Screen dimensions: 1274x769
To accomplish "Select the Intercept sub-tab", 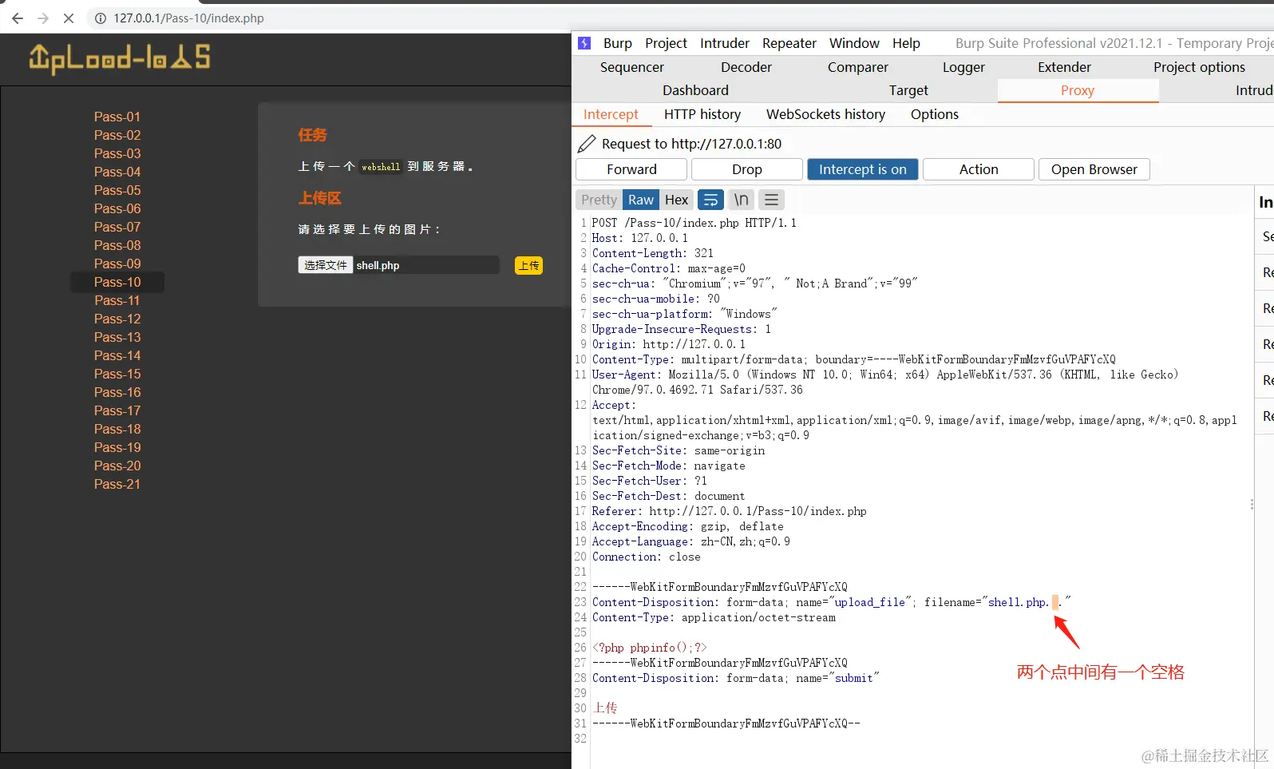I will 611,114.
